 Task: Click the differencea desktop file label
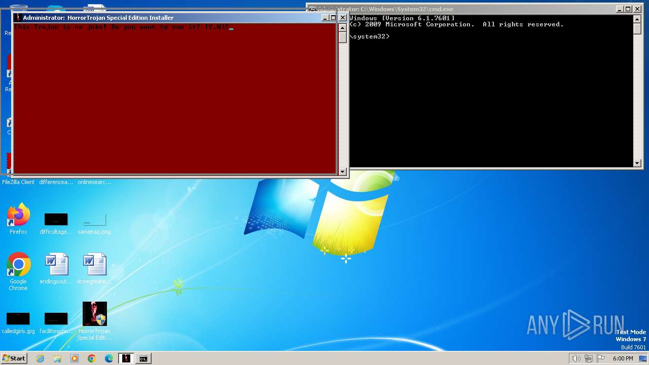tap(56, 182)
